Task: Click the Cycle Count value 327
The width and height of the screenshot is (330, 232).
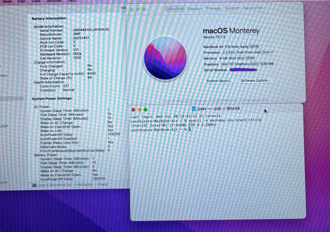Action: coord(66,86)
